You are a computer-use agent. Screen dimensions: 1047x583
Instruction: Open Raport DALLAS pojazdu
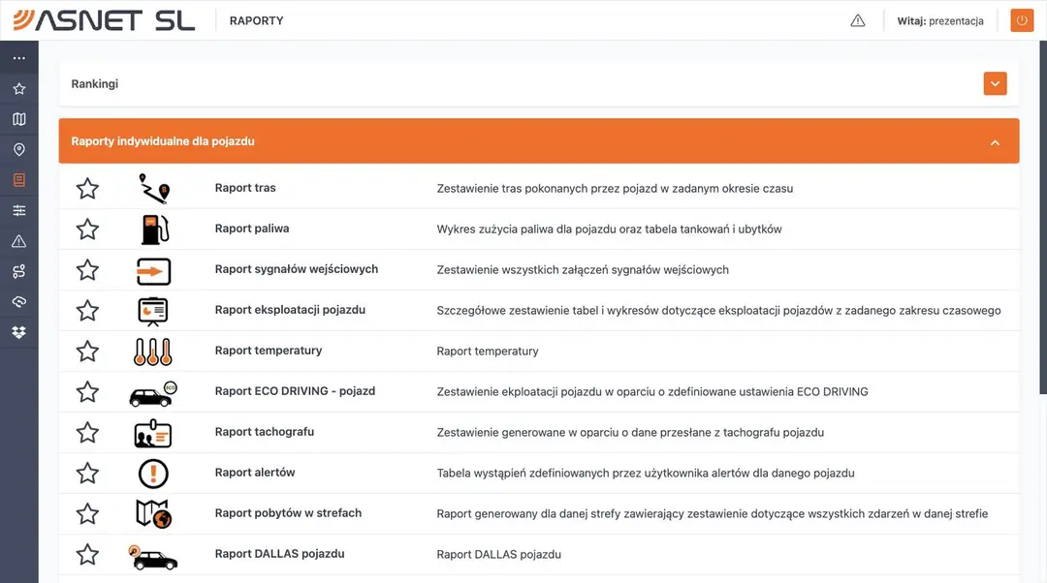(280, 554)
